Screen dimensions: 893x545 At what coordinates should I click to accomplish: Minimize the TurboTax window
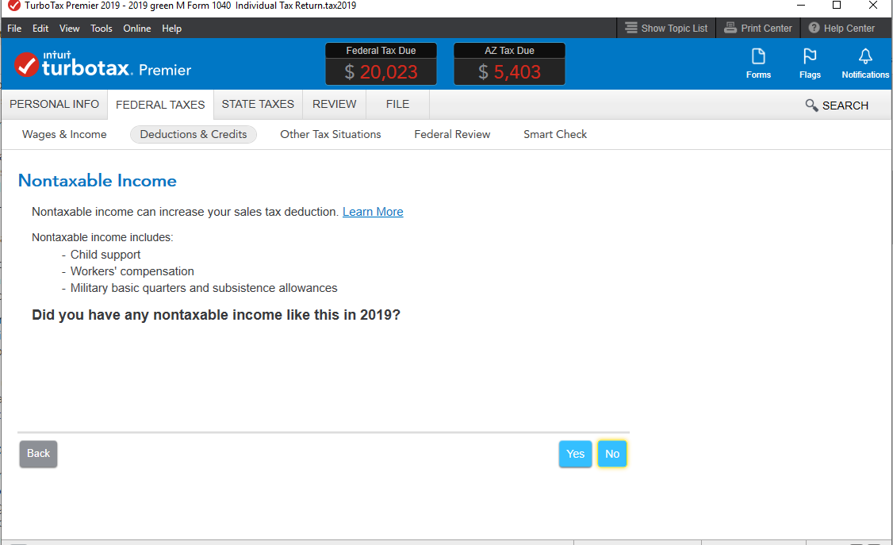click(x=801, y=6)
